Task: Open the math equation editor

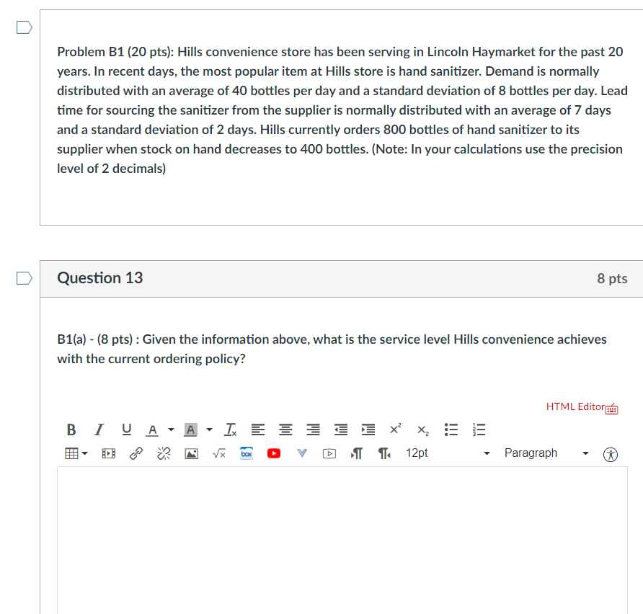Action: click(x=218, y=453)
